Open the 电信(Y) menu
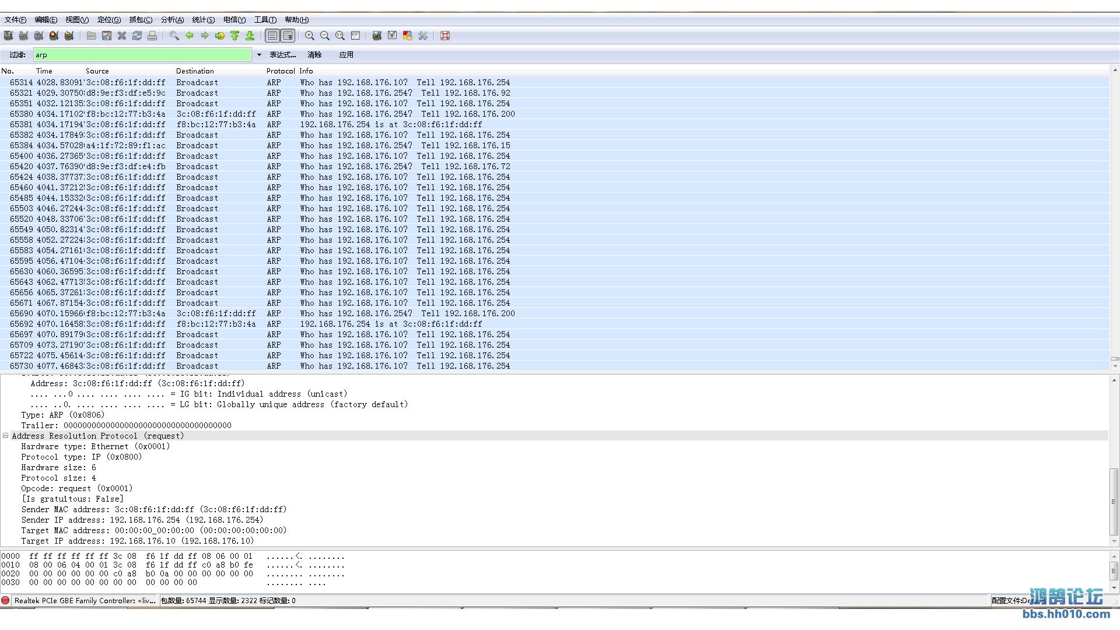 tap(235, 20)
